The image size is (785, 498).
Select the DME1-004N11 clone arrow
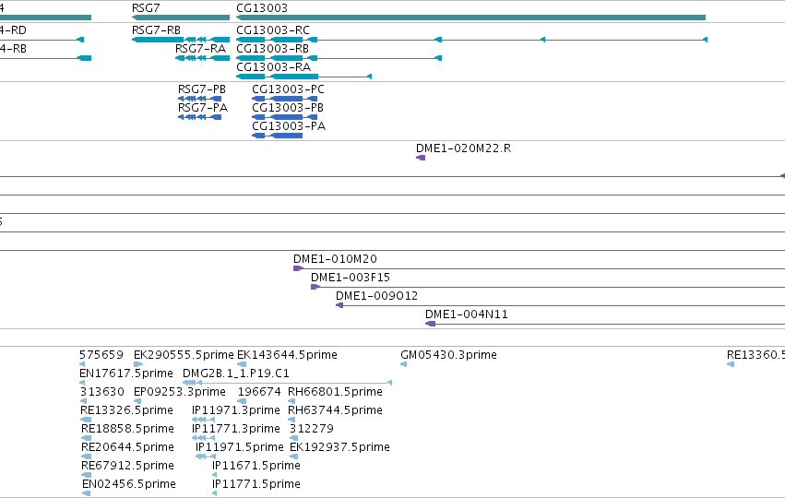point(430,324)
